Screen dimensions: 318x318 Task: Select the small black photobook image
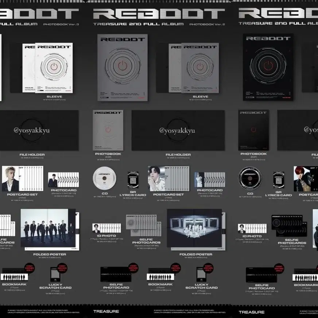[253, 130]
